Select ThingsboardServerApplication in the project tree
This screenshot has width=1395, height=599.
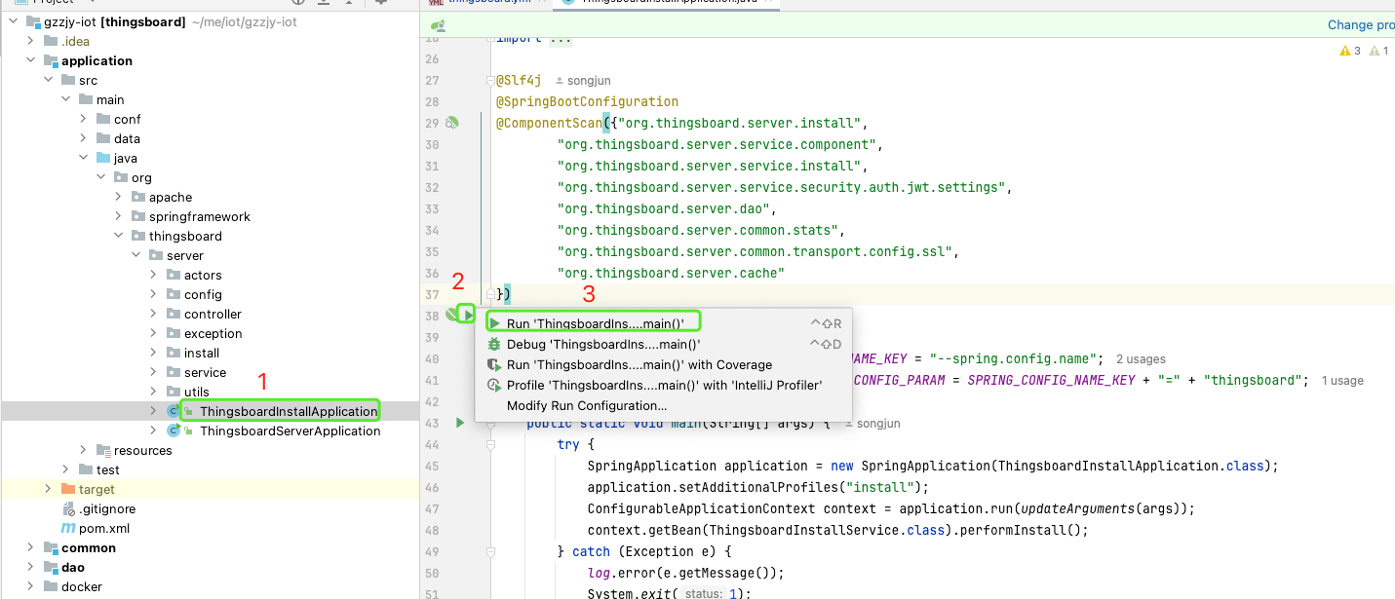pos(291,431)
